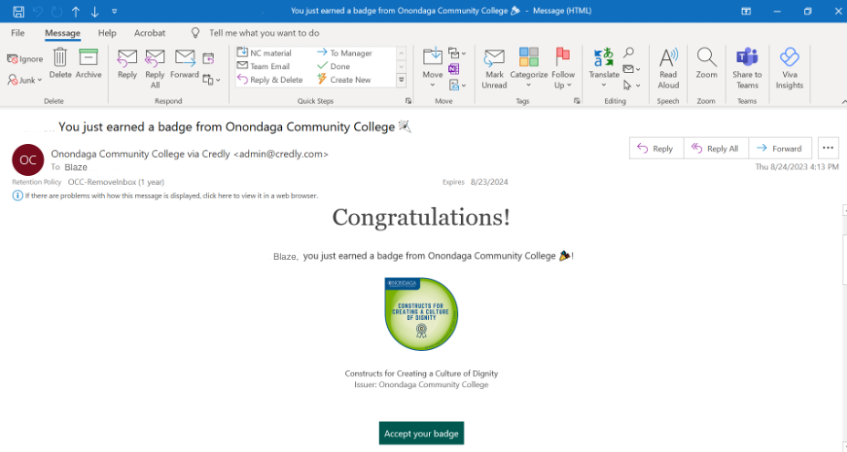
Task: Apply the To Manager quick step
Action: [345, 53]
